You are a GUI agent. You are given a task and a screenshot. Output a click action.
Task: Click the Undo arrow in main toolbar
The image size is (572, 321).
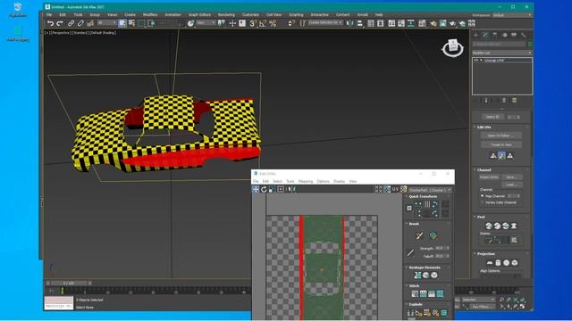click(50, 24)
